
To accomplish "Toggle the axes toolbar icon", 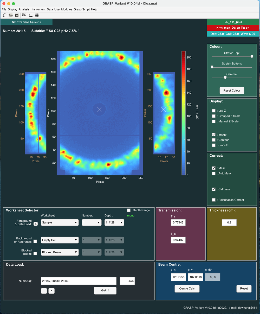I will [x=30, y=15].
